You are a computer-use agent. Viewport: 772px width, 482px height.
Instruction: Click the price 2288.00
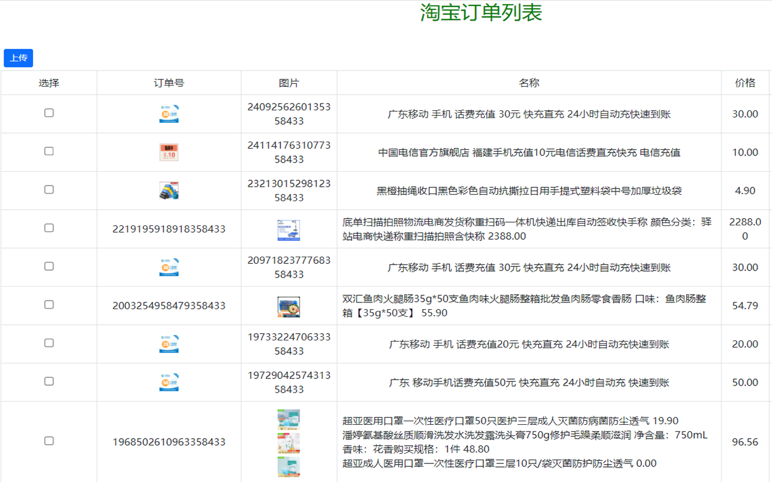pyautogui.click(x=745, y=229)
